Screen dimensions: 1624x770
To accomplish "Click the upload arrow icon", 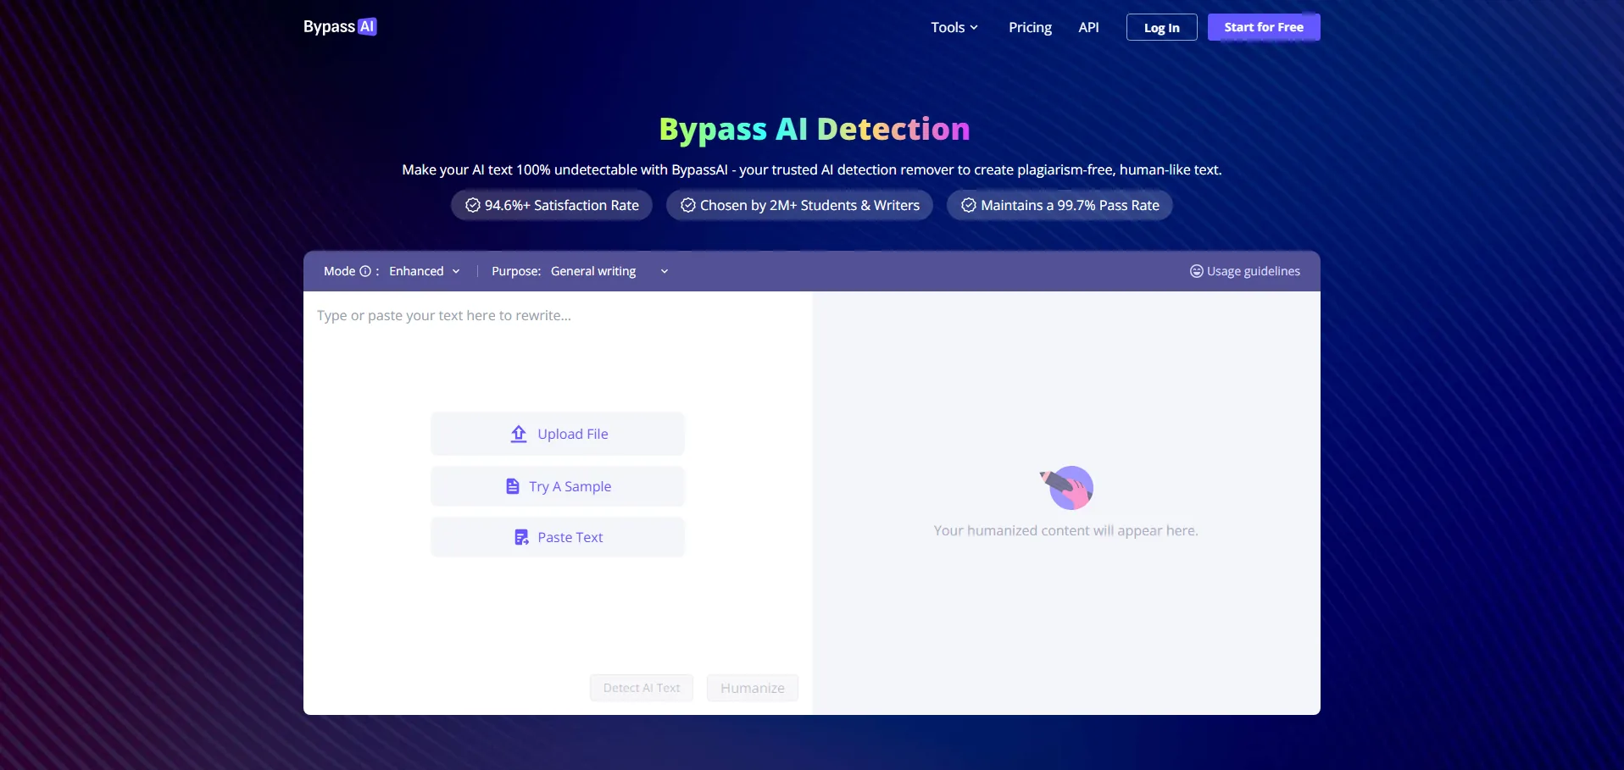I will [519, 434].
